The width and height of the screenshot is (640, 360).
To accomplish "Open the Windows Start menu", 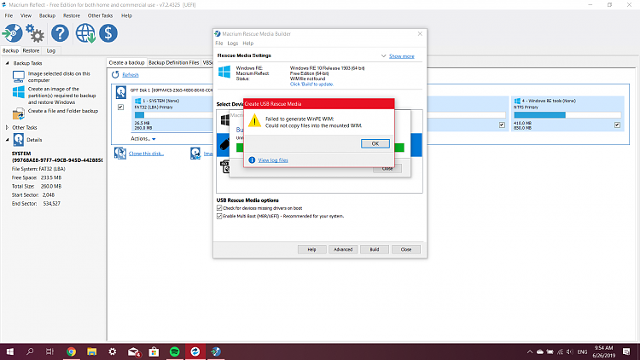I will (9, 351).
